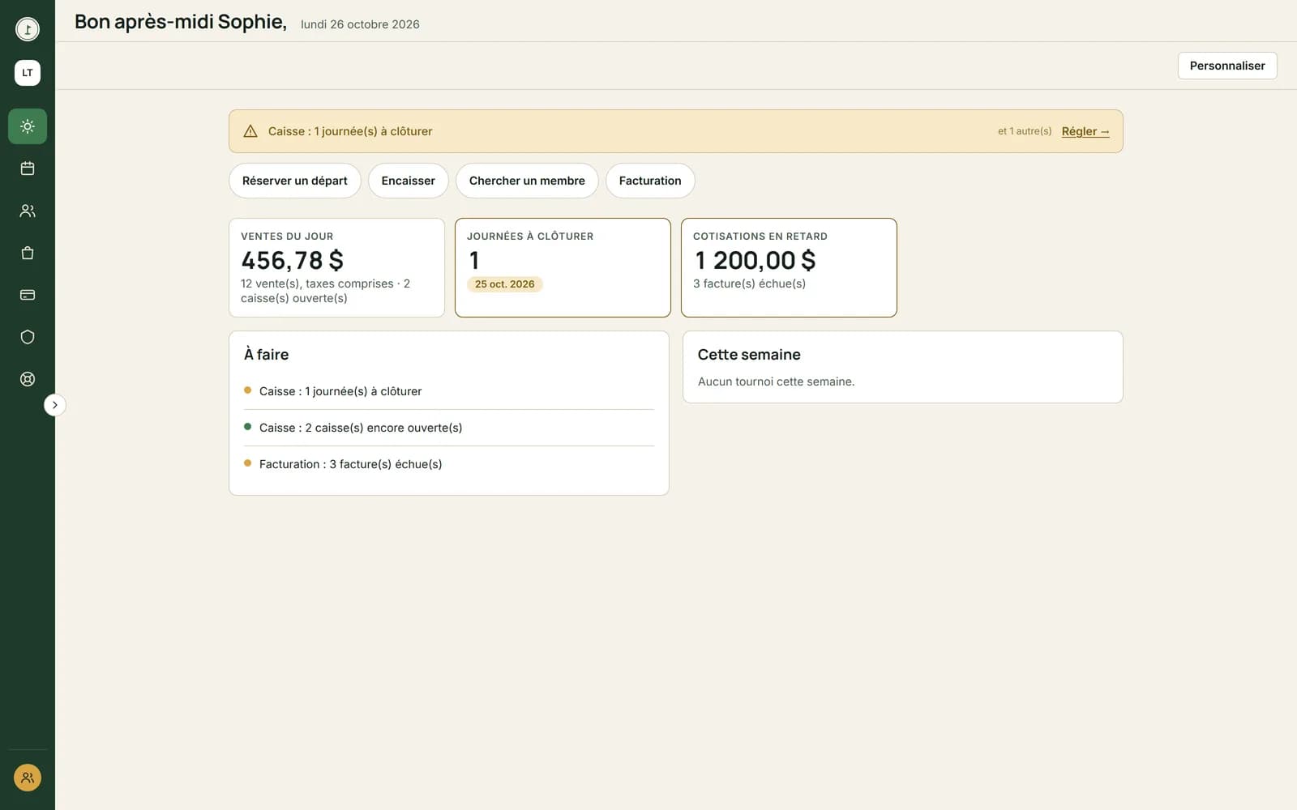Click the Cette semaine heading
Image resolution: width=1297 pixels, height=810 pixels.
pyautogui.click(x=749, y=355)
